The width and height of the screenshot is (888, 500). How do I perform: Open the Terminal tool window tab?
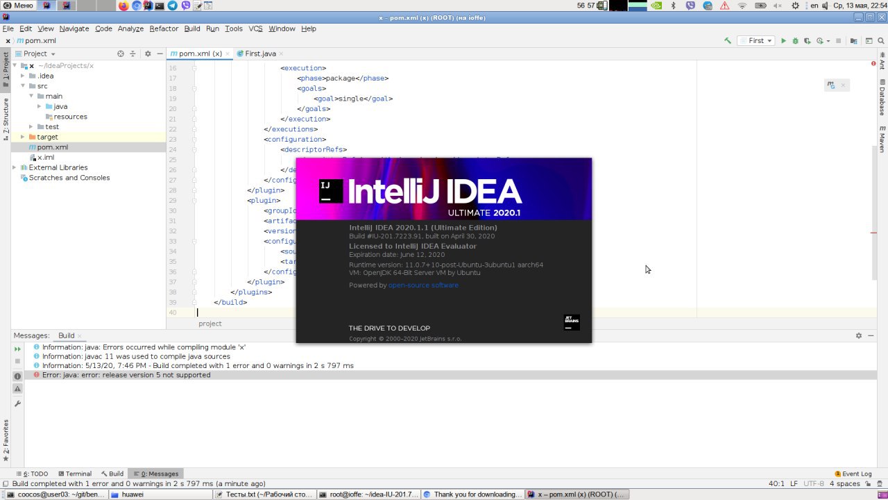[74, 474]
